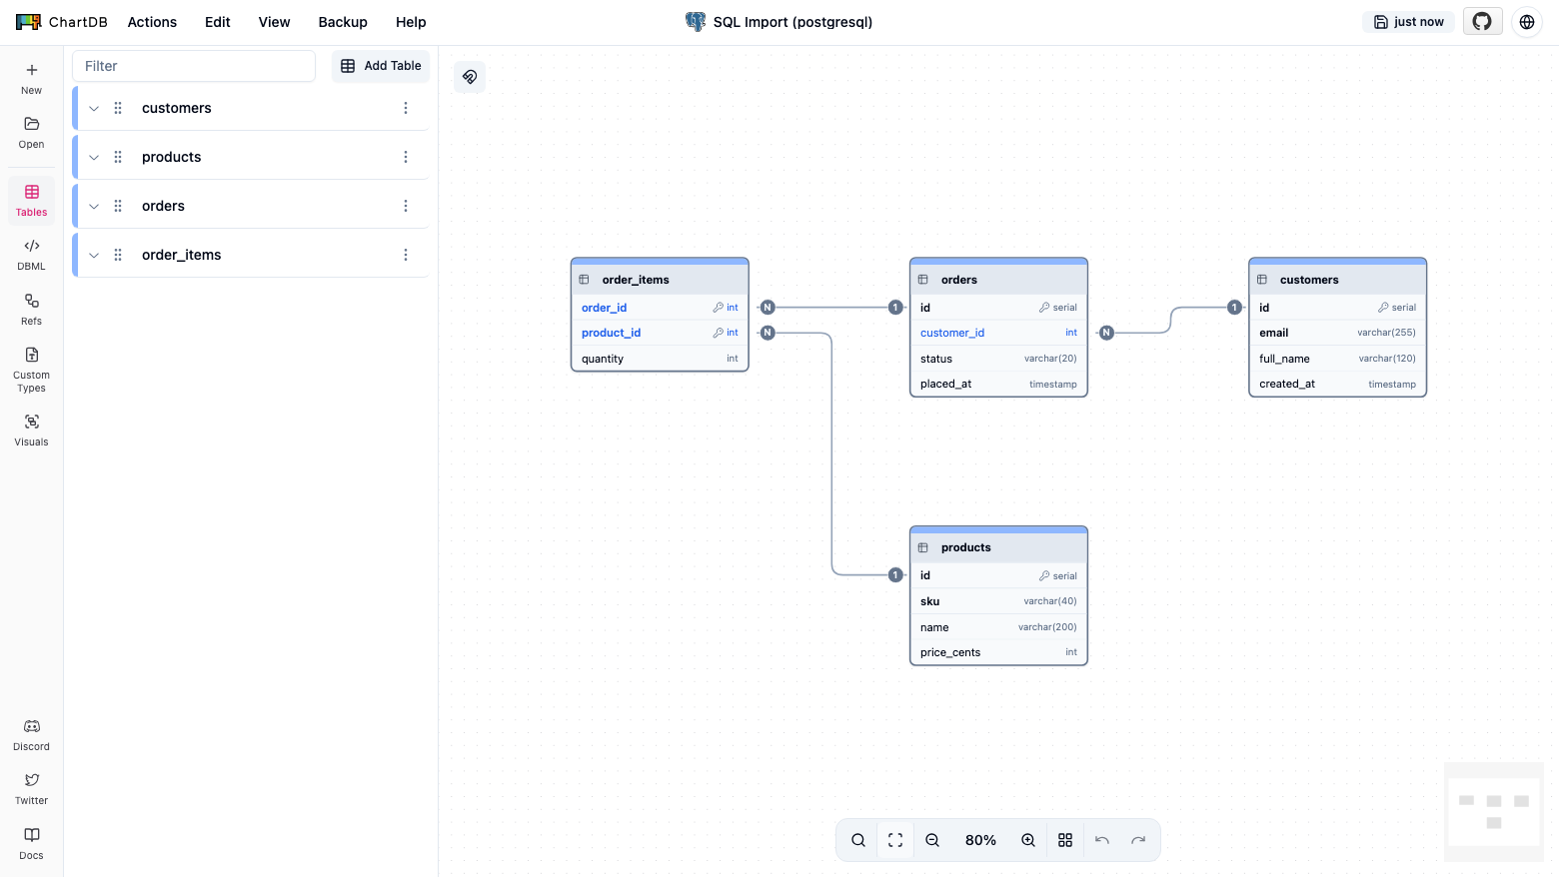
Task: Expand the orders table in sidebar
Action: [94, 206]
